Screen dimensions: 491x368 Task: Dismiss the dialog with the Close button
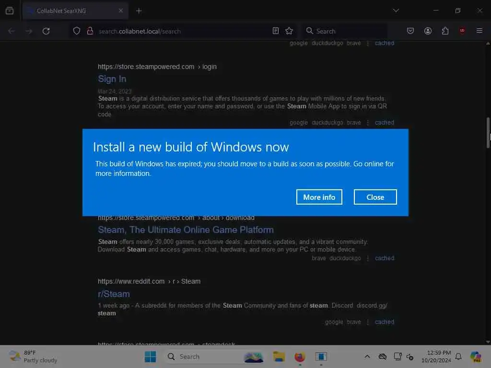(375, 197)
